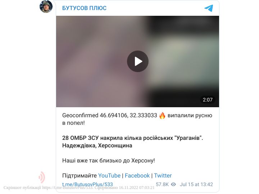Follow the t.me/ButusovPlus/533 post link
Viewport: 259px width, 194px height.
pos(87,184)
